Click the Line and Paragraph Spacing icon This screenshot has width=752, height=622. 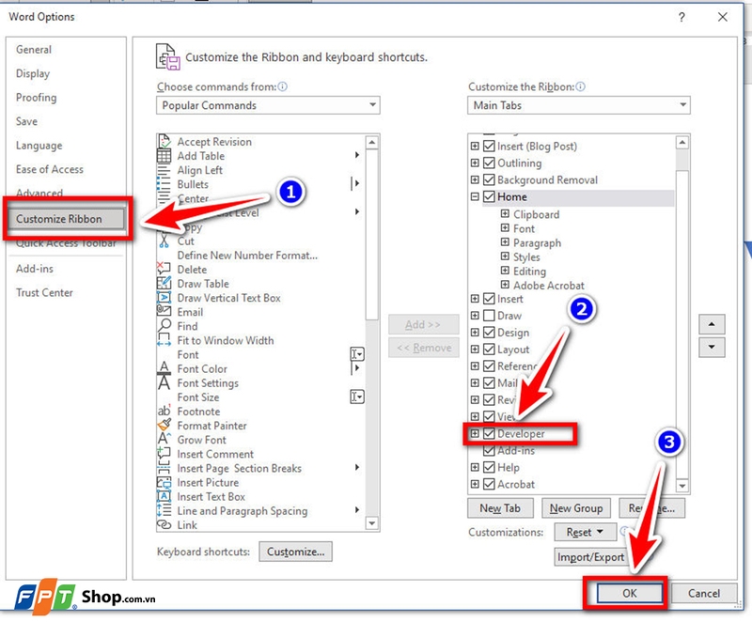point(164,510)
